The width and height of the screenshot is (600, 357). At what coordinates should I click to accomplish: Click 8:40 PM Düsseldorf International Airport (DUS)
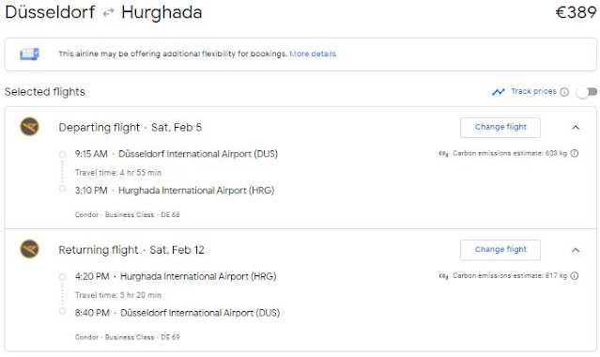177,313
